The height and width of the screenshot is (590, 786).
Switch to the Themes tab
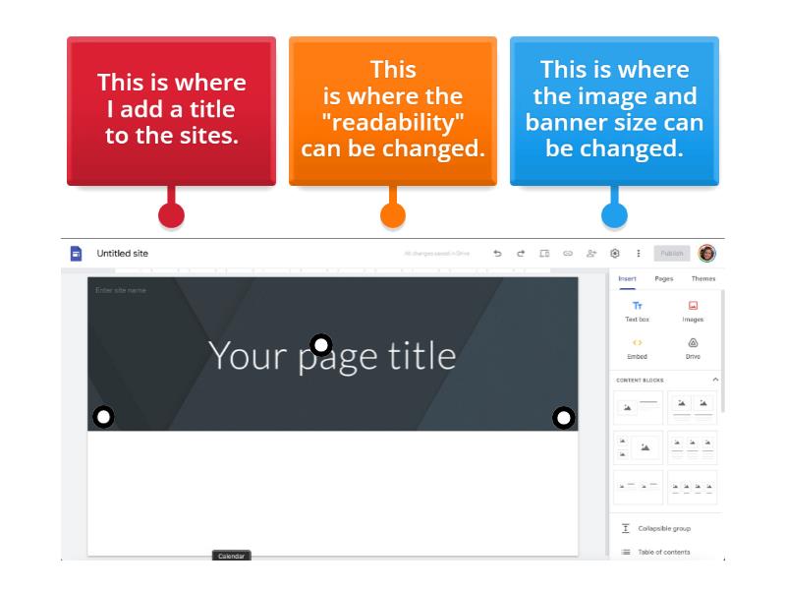pyautogui.click(x=703, y=279)
